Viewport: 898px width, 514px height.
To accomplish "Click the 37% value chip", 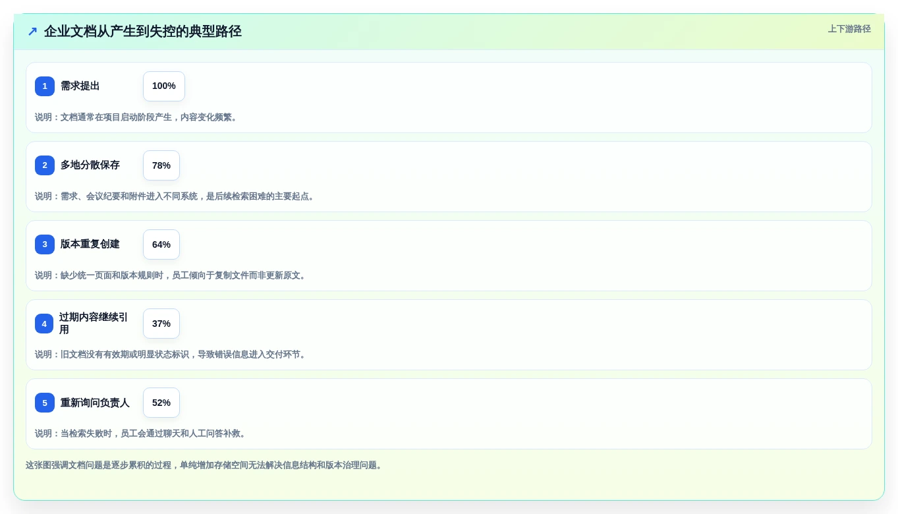I will 161,324.
